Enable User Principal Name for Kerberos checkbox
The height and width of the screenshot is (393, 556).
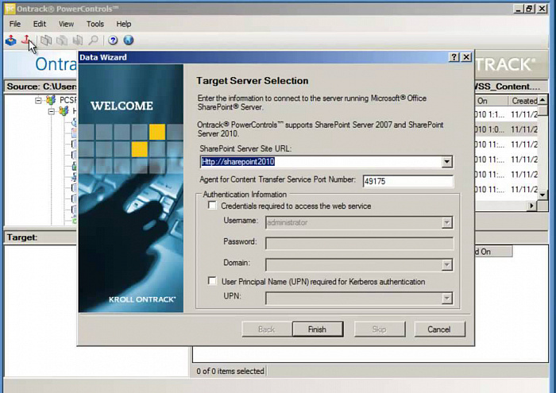point(212,282)
